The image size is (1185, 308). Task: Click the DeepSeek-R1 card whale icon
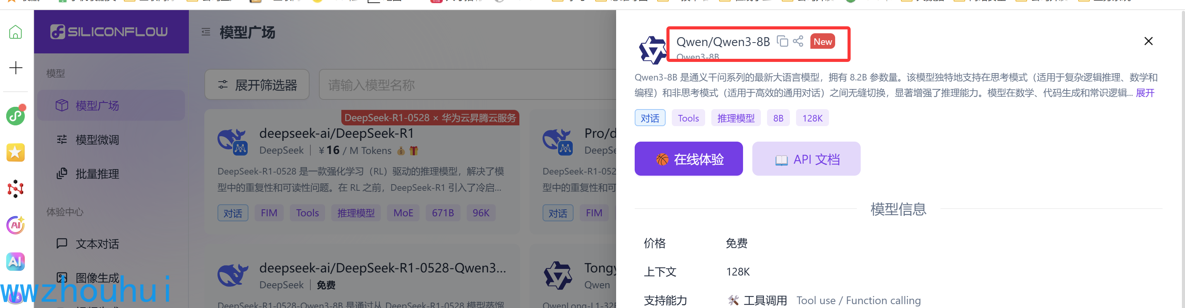click(x=233, y=142)
